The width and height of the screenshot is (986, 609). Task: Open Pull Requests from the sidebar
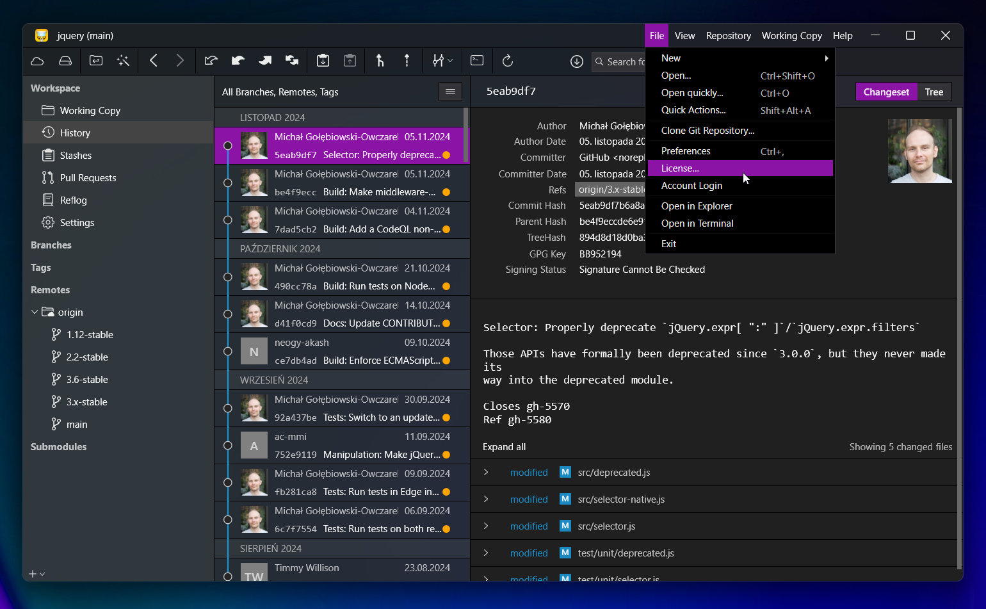88,177
